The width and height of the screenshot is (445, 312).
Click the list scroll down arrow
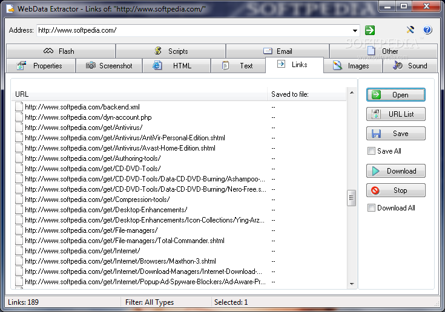pos(352,284)
